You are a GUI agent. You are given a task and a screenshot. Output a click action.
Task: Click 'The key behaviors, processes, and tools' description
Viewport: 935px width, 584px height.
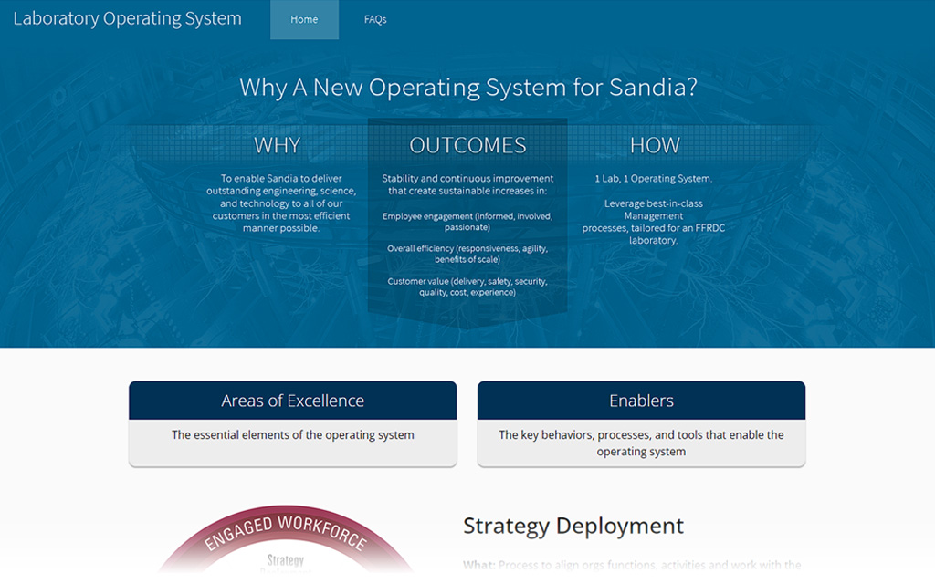click(x=641, y=443)
